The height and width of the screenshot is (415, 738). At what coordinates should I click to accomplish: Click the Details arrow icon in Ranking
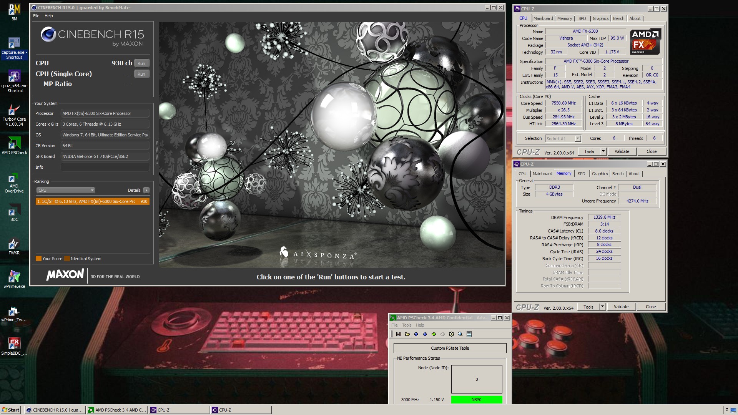146,190
